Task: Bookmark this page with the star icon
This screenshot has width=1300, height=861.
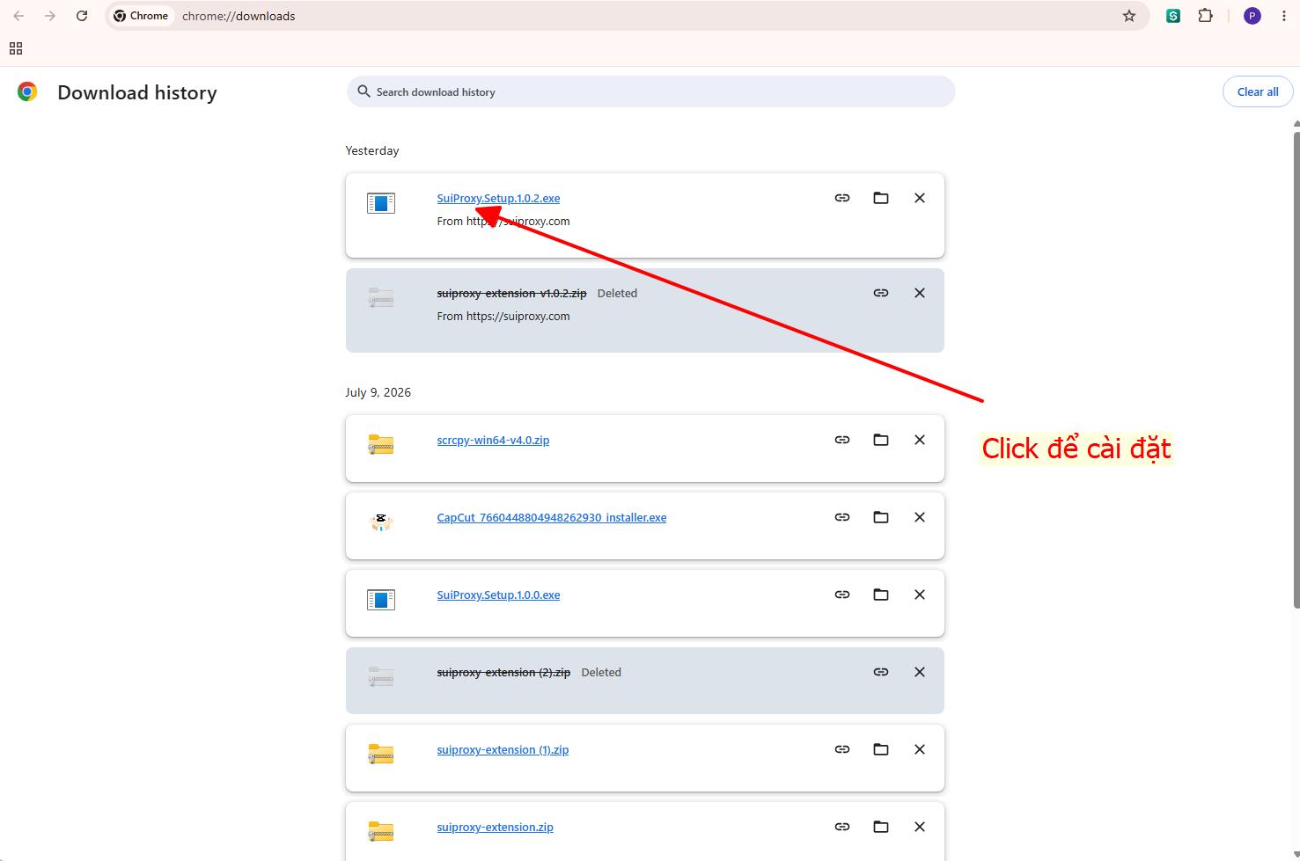Action: point(1129,16)
